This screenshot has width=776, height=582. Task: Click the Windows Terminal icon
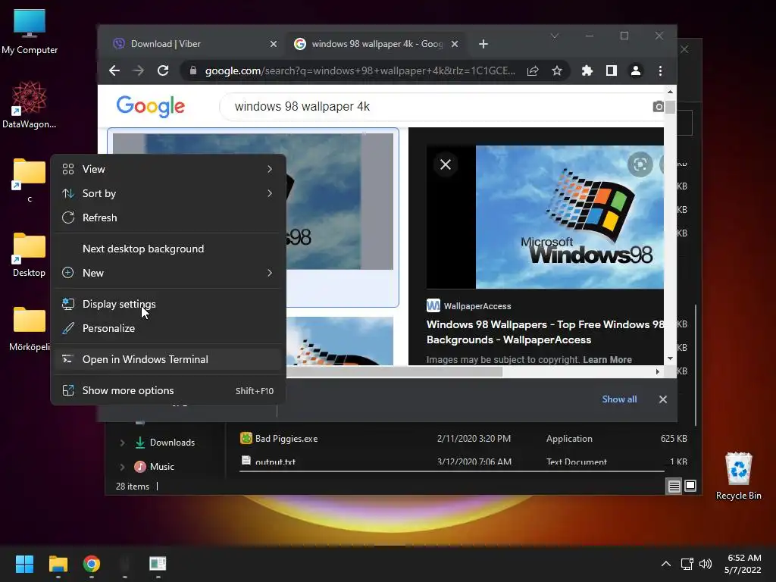pyautogui.click(x=68, y=360)
